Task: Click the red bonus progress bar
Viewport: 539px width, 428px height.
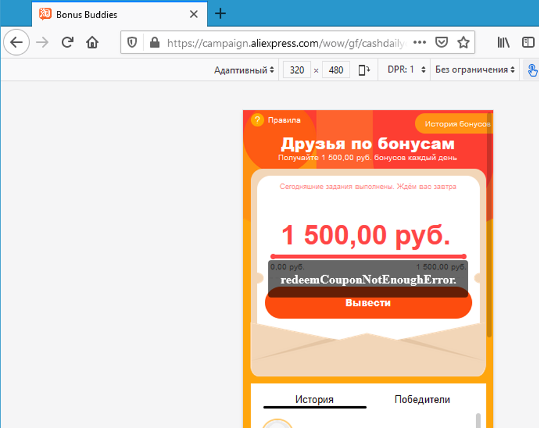Action: [x=368, y=256]
